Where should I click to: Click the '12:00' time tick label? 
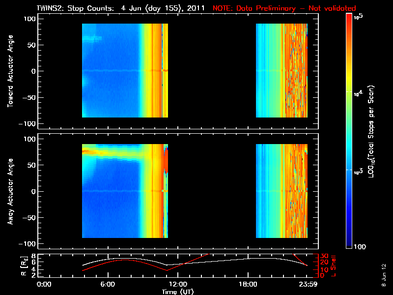tap(178, 284)
